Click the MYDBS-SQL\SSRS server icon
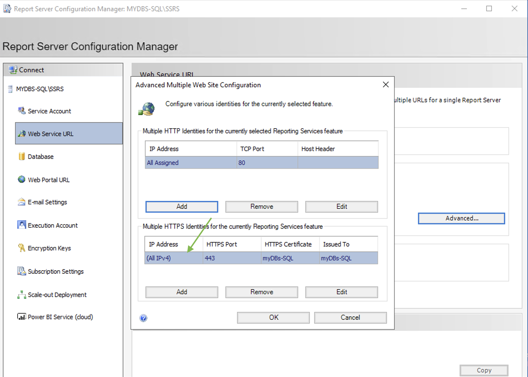The image size is (528, 377). [10, 89]
